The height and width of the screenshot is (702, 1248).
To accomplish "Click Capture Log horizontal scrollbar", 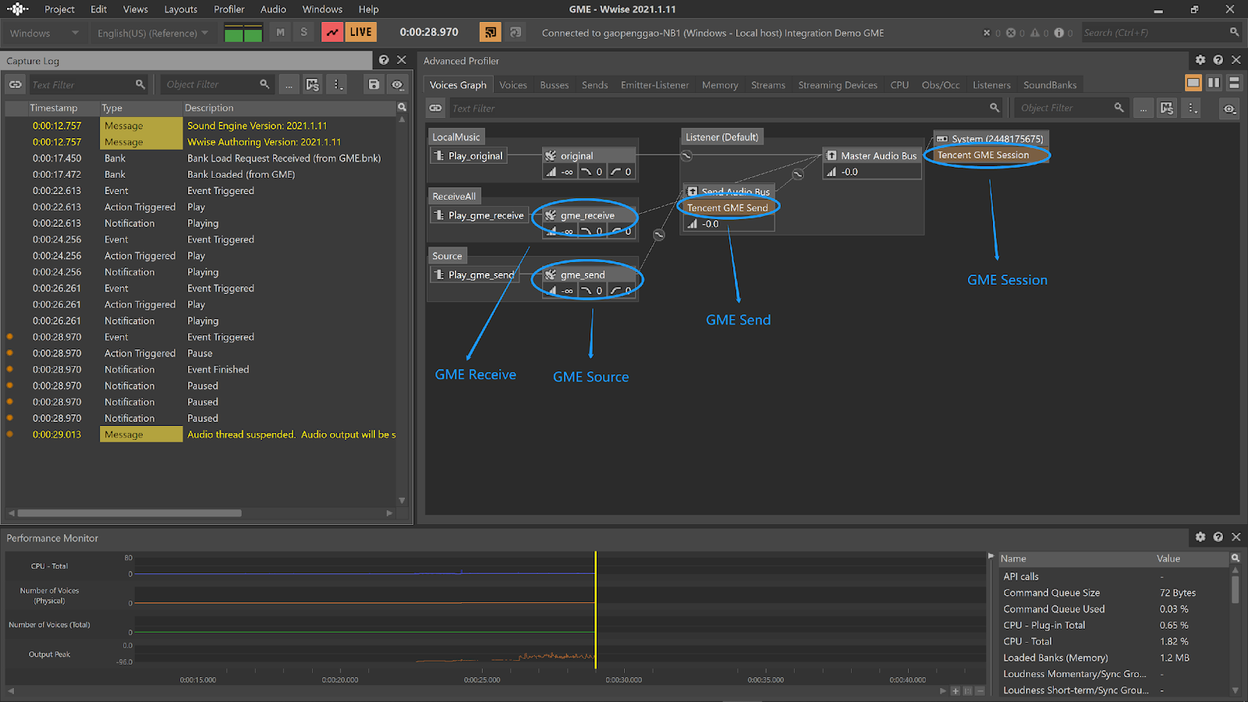I will [129, 513].
